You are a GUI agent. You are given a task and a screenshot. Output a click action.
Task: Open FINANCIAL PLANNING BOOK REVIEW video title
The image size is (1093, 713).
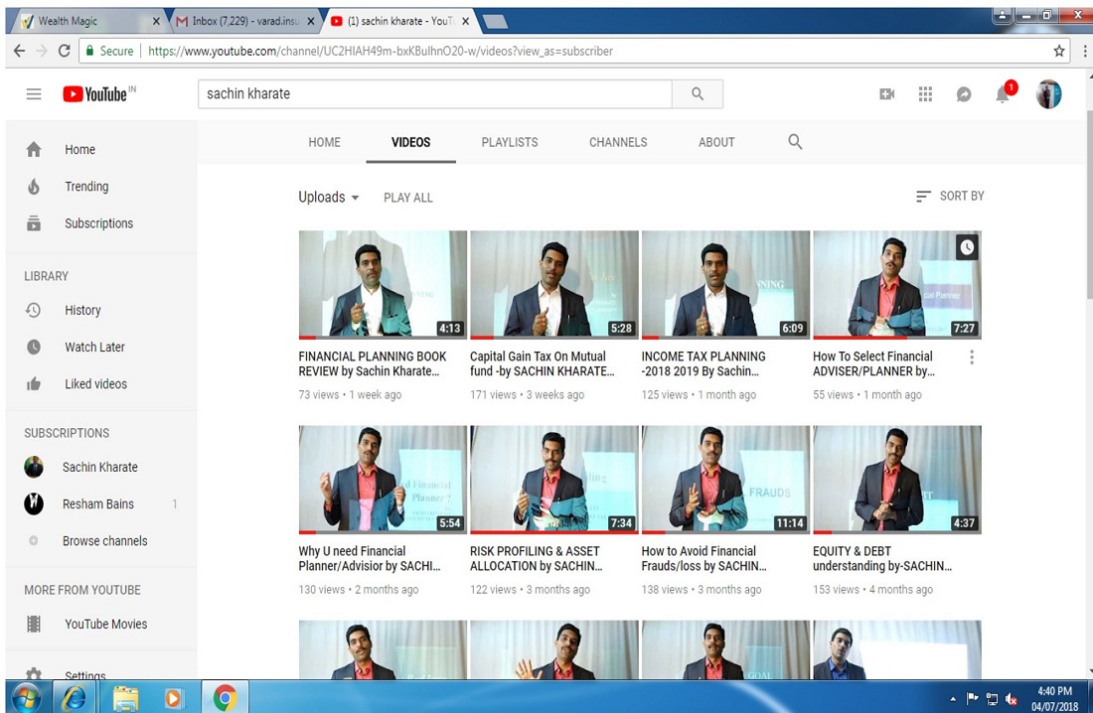coord(373,363)
